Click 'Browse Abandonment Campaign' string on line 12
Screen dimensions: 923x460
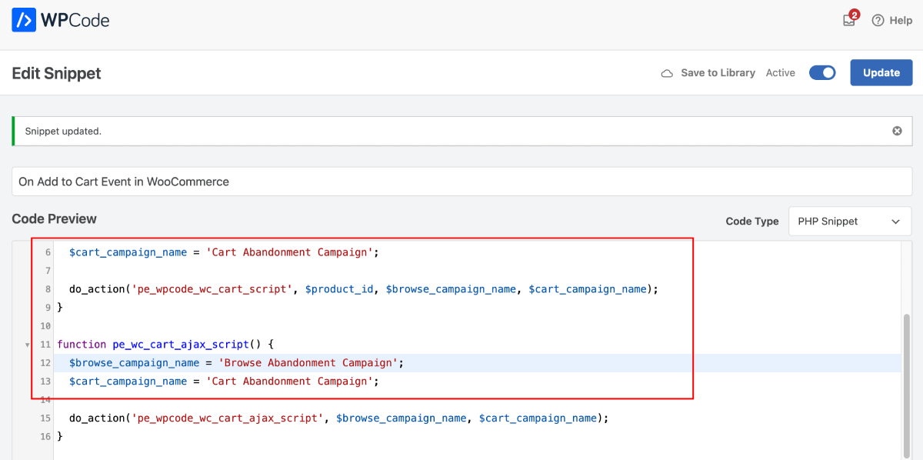click(x=308, y=363)
